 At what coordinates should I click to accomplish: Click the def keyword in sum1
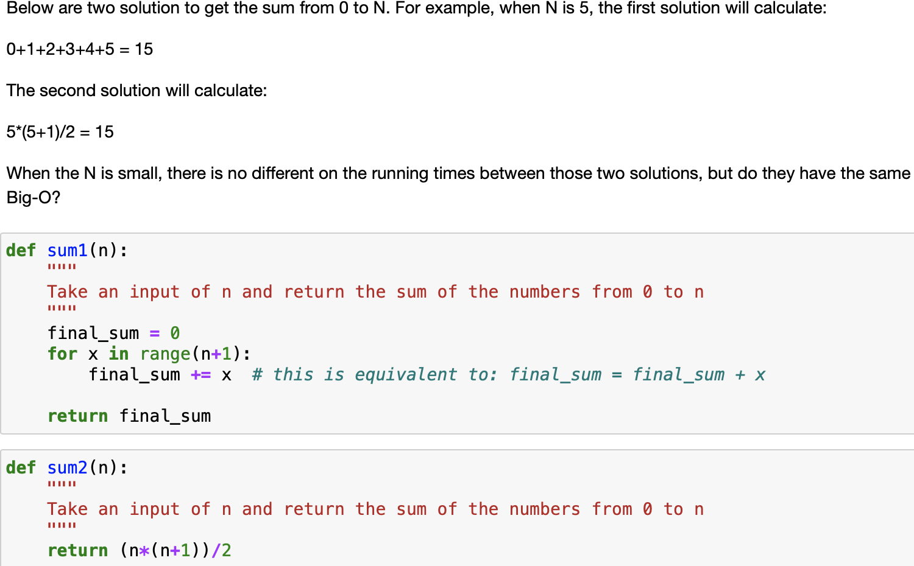(21, 250)
